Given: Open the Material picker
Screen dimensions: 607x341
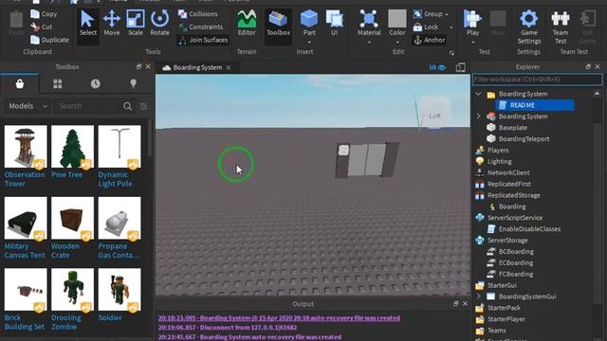Looking at the screenshot, I should tap(369, 23).
